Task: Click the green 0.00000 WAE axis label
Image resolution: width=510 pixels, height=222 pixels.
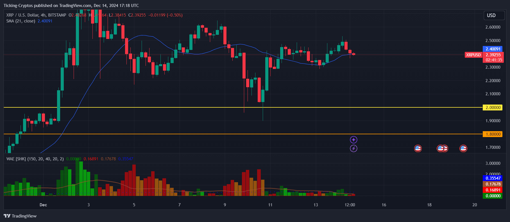Action: point(493,196)
